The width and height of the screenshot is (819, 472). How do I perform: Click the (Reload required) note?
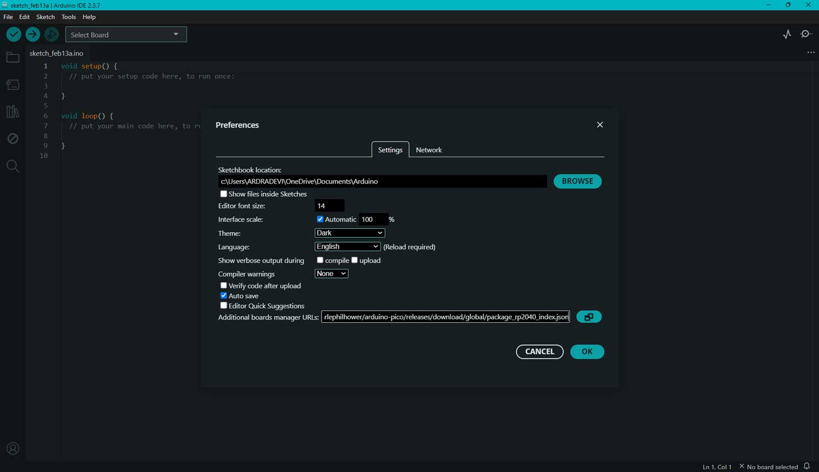409,247
